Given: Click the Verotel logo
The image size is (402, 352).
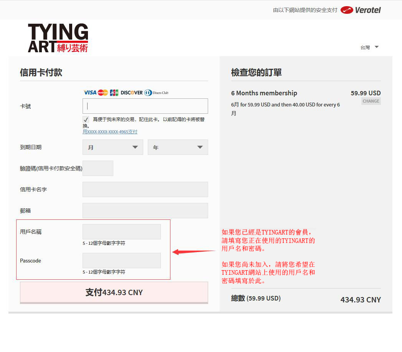Looking at the screenshot, I should click(361, 10).
